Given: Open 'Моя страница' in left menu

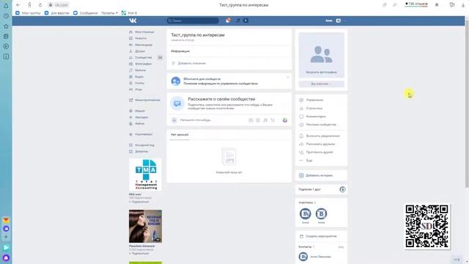Looking at the screenshot, I should pyautogui.click(x=141, y=32).
